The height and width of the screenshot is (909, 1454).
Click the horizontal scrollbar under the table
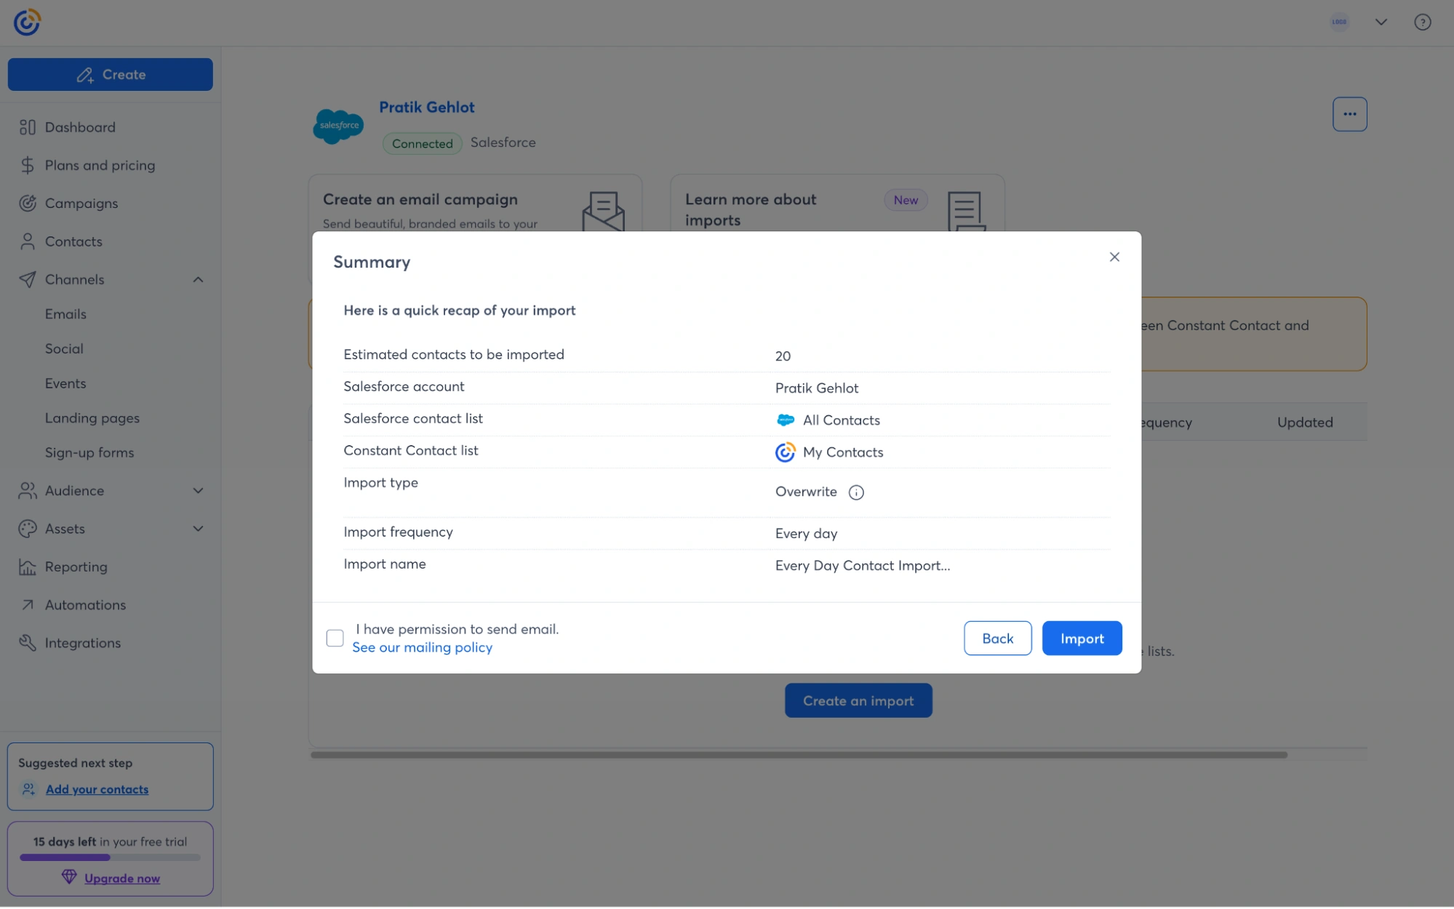pos(798,755)
